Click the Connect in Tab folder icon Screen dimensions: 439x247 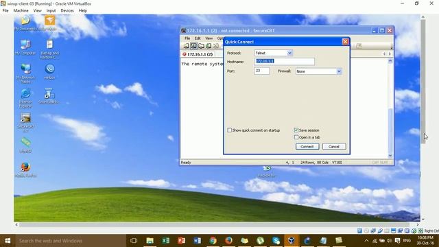201,46
